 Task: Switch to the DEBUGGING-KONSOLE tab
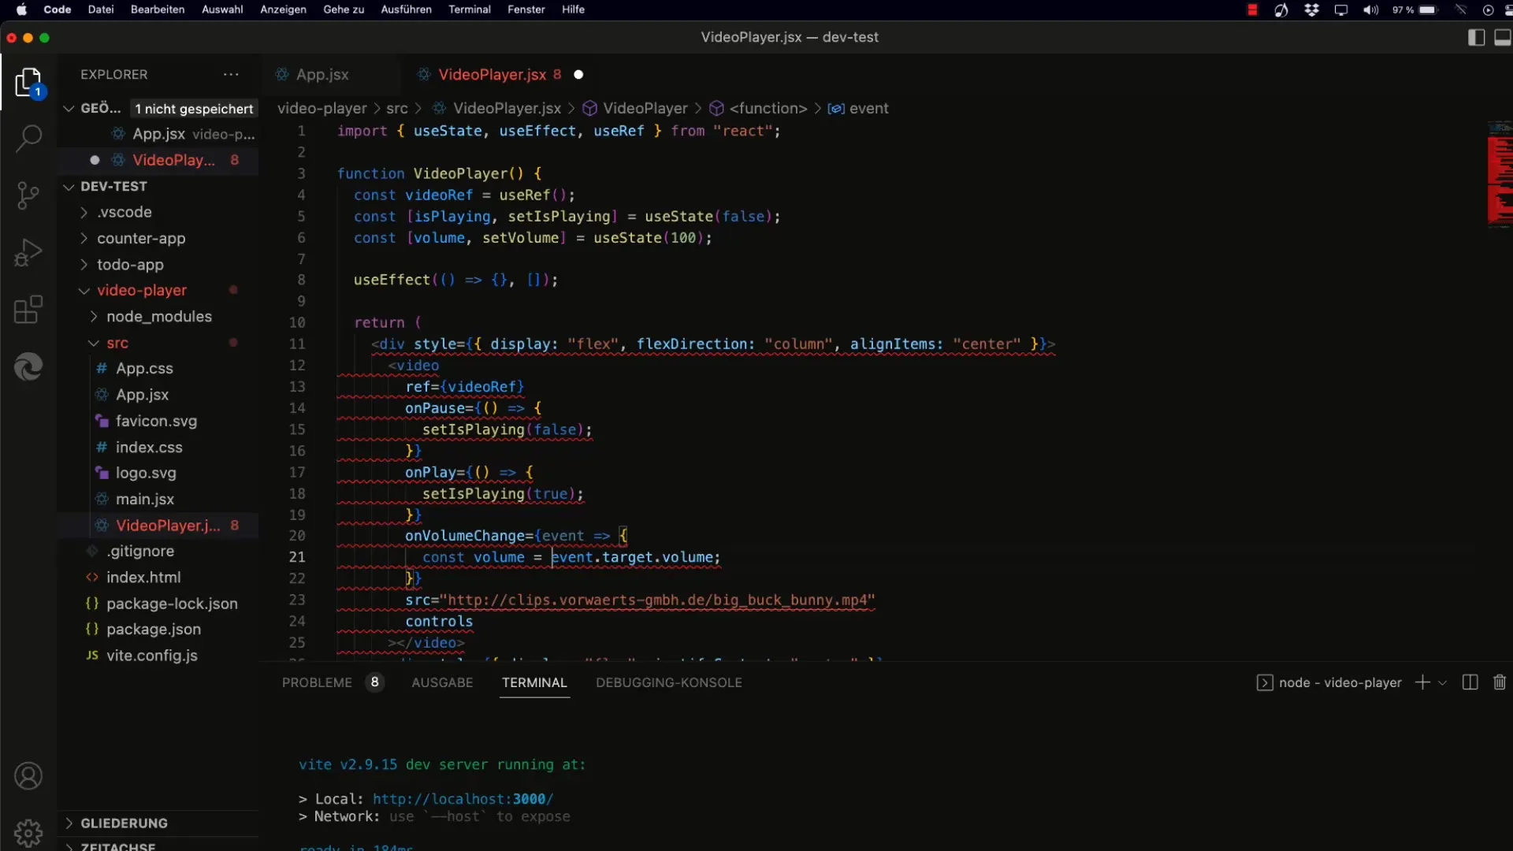[669, 682]
